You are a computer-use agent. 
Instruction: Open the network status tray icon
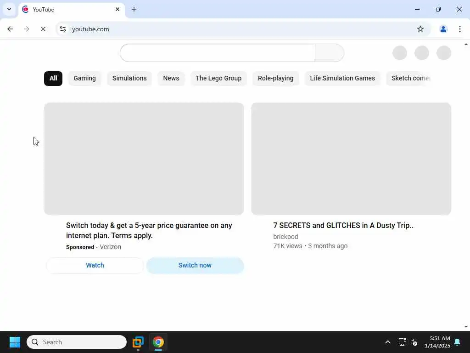[x=402, y=342]
